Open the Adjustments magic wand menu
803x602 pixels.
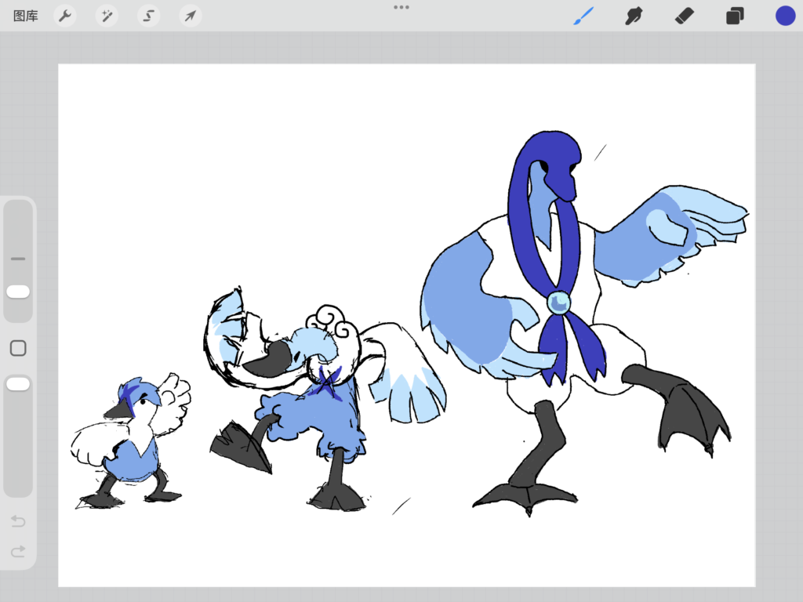click(107, 15)
